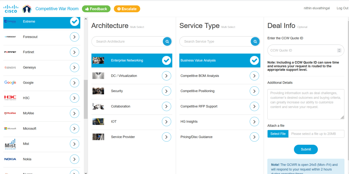
Task: Choose the Collaboration architecture item
Action: click(132, 106)
